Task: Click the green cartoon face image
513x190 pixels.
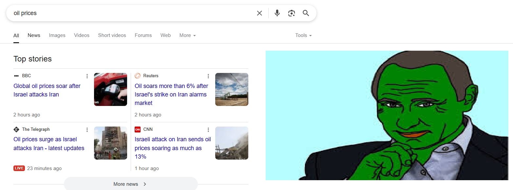Action: click(x=387, y=115)
